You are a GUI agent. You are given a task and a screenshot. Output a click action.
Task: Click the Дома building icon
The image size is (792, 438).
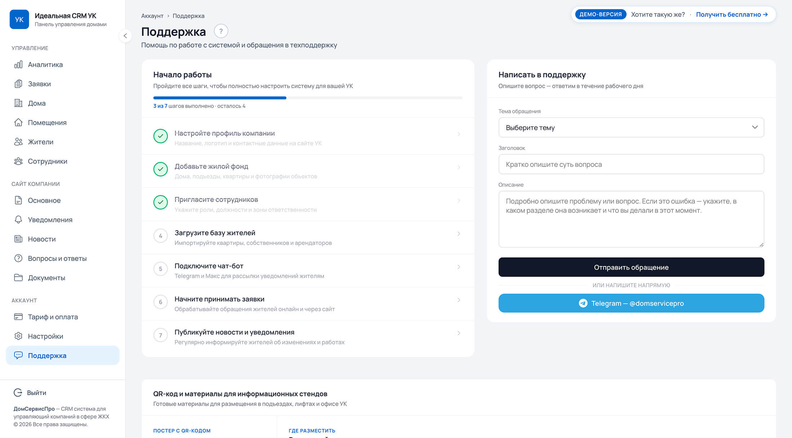pyautogui.click(x=18, y=103)
